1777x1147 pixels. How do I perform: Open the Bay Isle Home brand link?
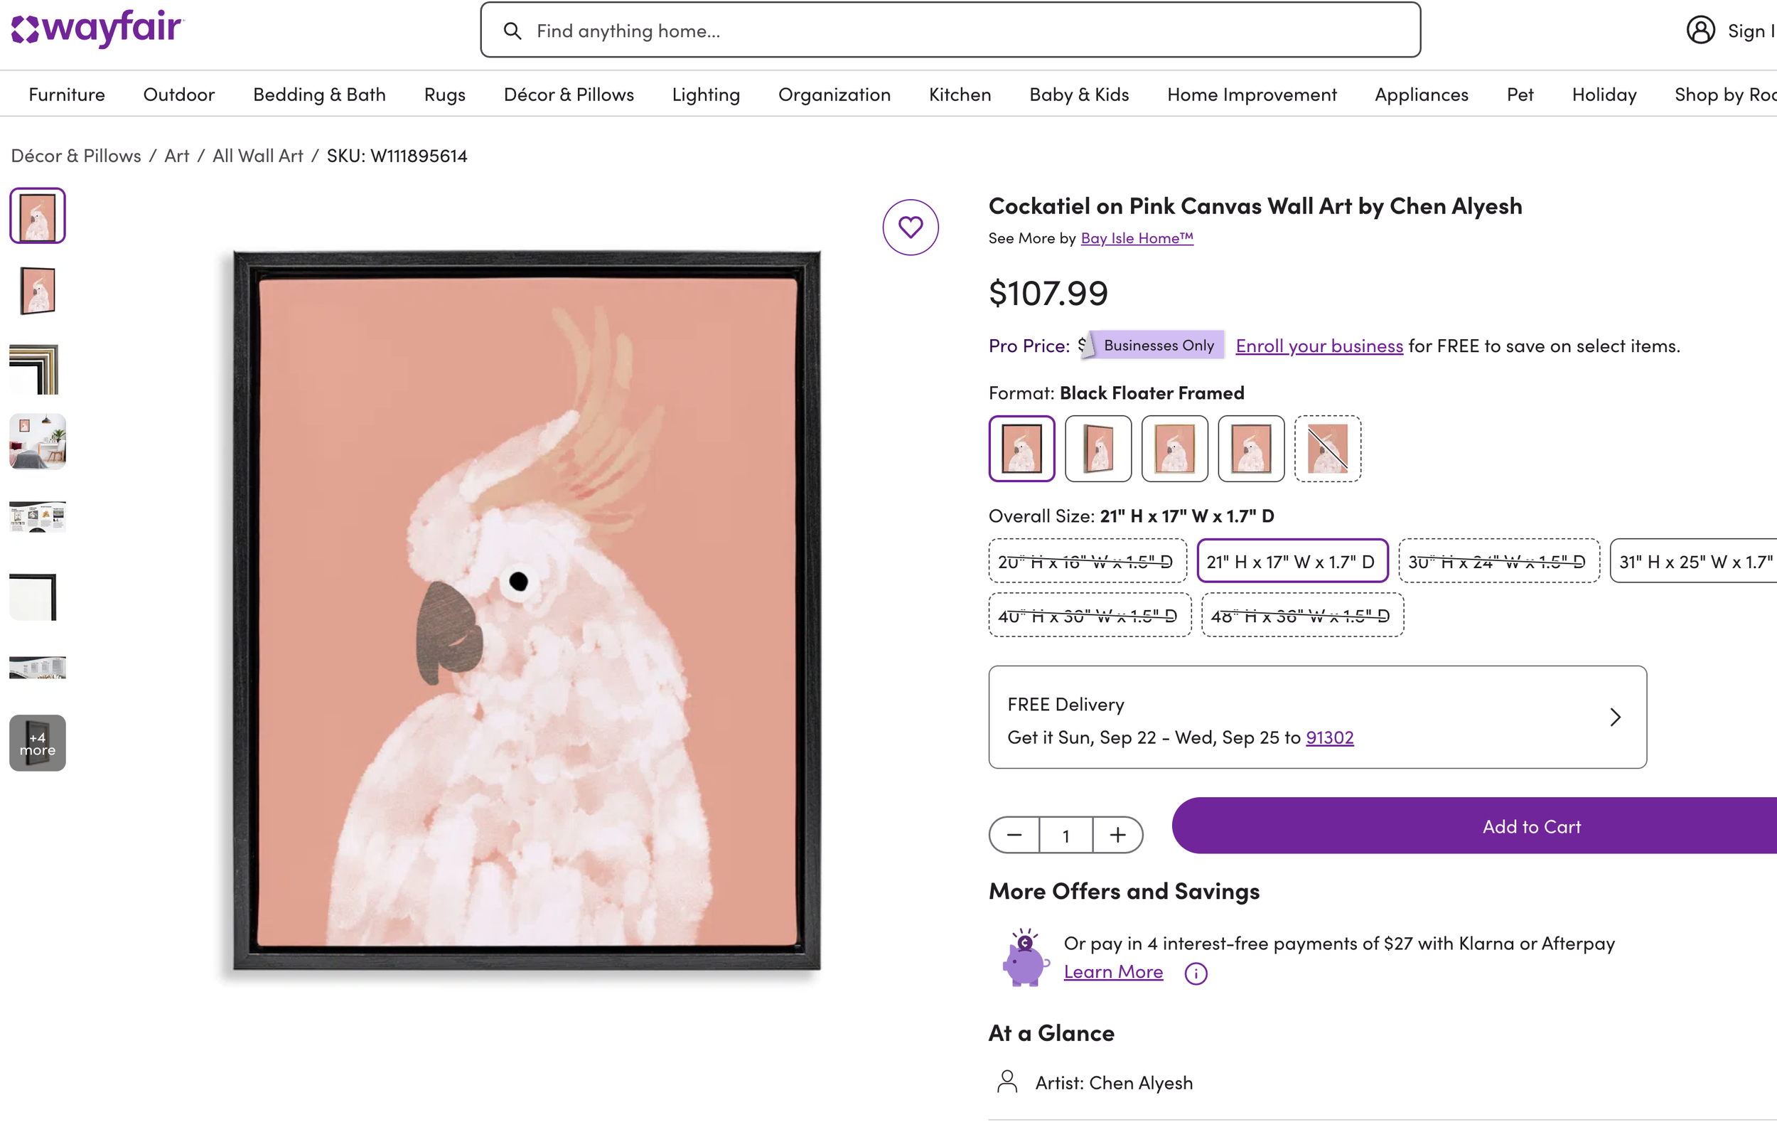click(x=1136, y=238)
